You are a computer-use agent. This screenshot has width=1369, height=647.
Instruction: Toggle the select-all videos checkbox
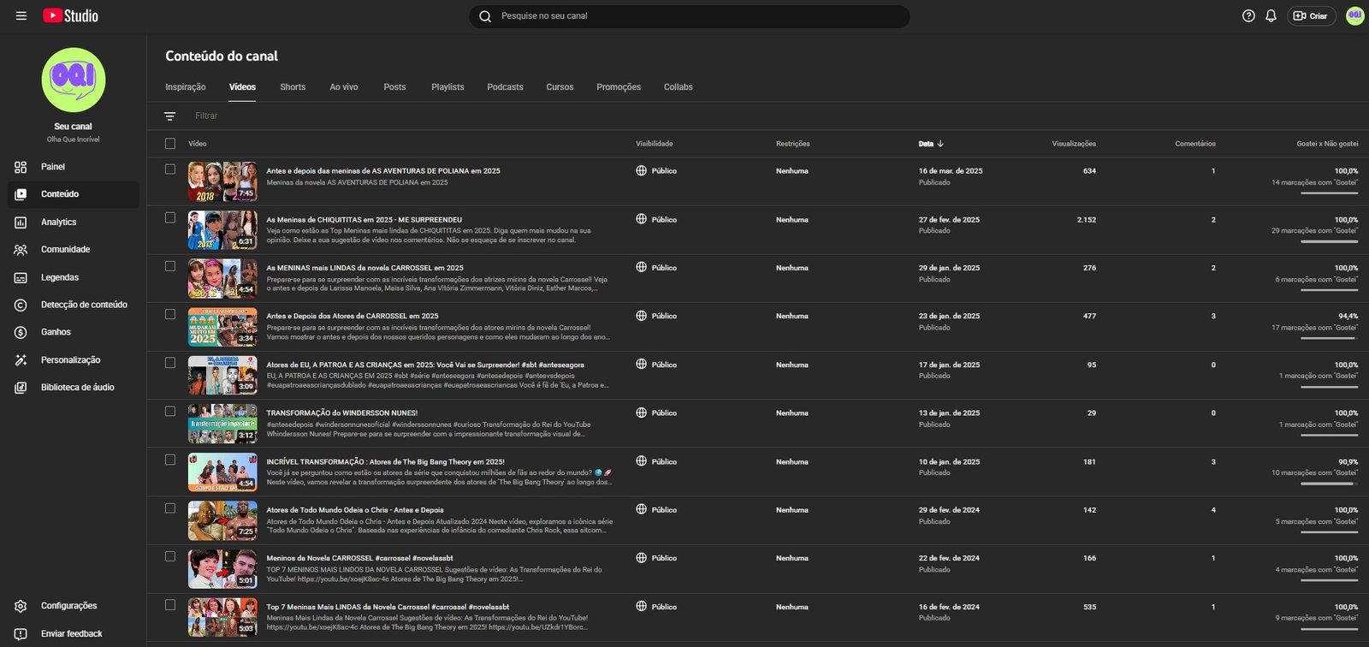[170, 144]
